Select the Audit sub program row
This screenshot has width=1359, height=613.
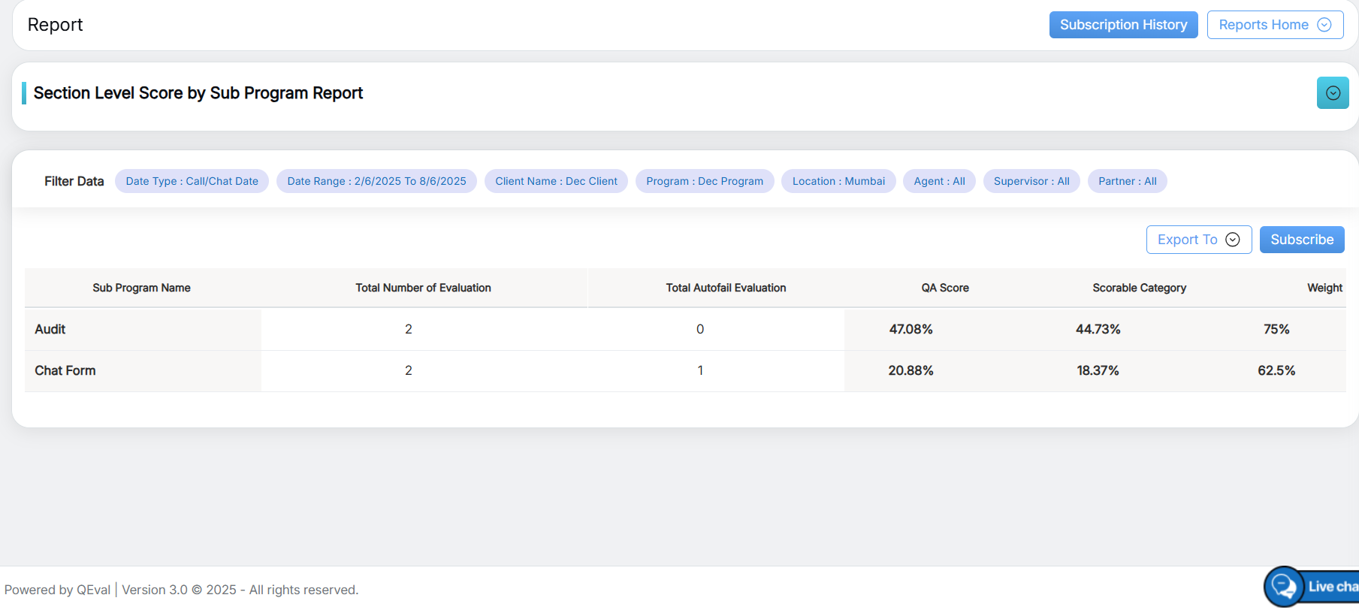click(x=50, y=329)
